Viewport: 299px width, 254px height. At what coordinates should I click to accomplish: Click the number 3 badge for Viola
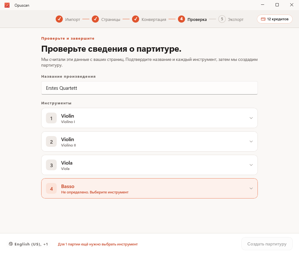click(51, 165)
